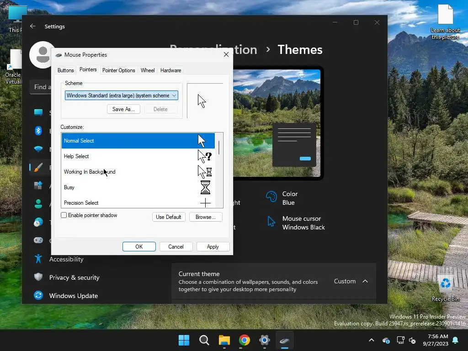Open the Pointer Options tab
The image size is (468, 351).
click(x=118, y=70)
